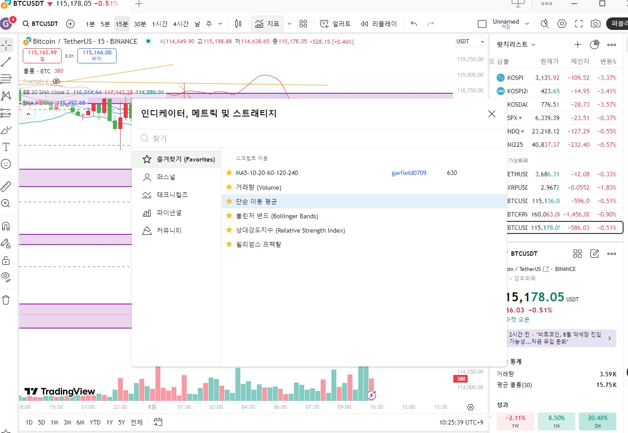Open the 지표 indicators button
The width and height of the screenshot is (628, 433).
click(x=267, y=24)
